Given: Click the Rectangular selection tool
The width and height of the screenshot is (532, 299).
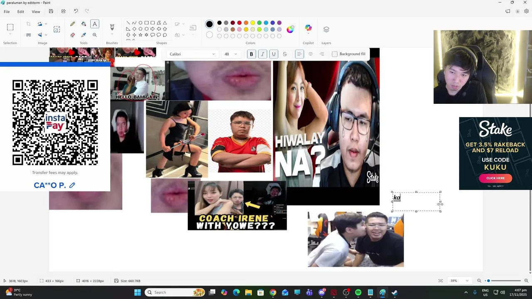Looking at the screenshot, I should tap(10, 27).
